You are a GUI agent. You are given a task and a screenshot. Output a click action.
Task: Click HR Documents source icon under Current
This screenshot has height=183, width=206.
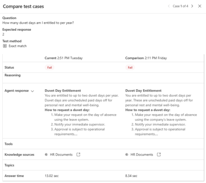click(x=46, y=154)
